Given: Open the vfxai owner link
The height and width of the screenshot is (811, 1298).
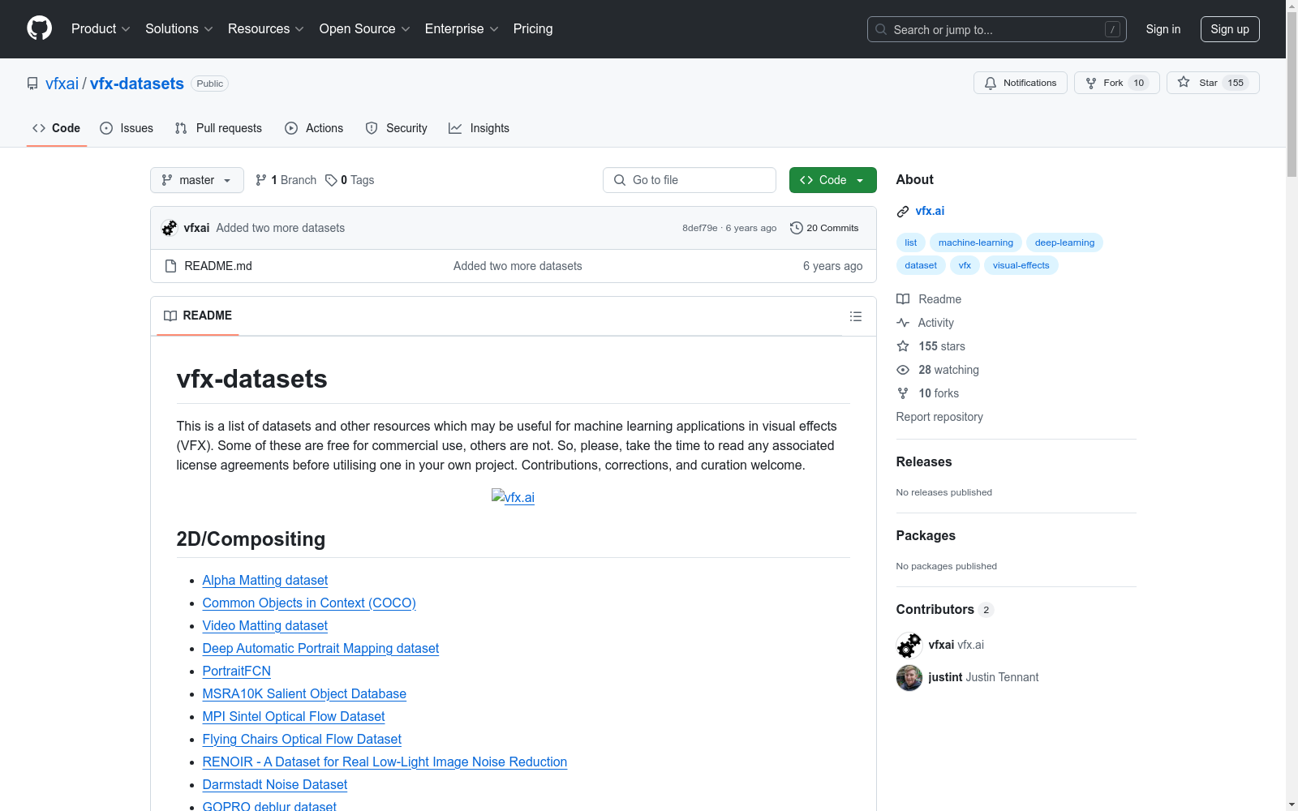Looking at the screenshot, I should (x=62, y=84).
